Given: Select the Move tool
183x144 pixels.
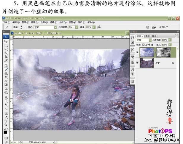Looking at the screenshot, I should pos(6,41).
